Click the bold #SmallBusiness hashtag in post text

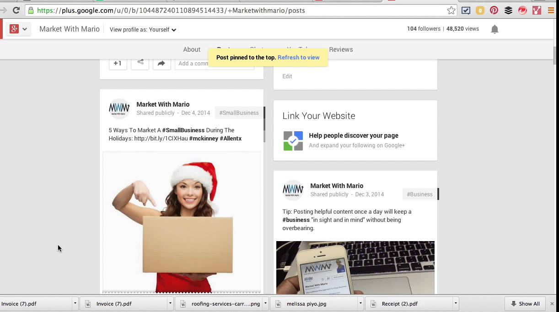point(183,130)
